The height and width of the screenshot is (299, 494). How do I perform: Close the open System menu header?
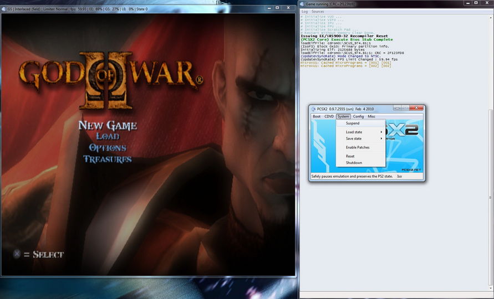pyautogui.click(x=343, y=116)
